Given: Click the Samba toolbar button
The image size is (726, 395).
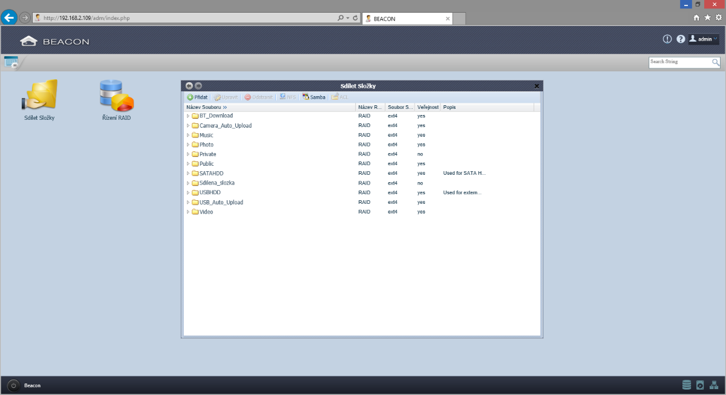Looking at the screenshot, I should click(x=314, y=97).
